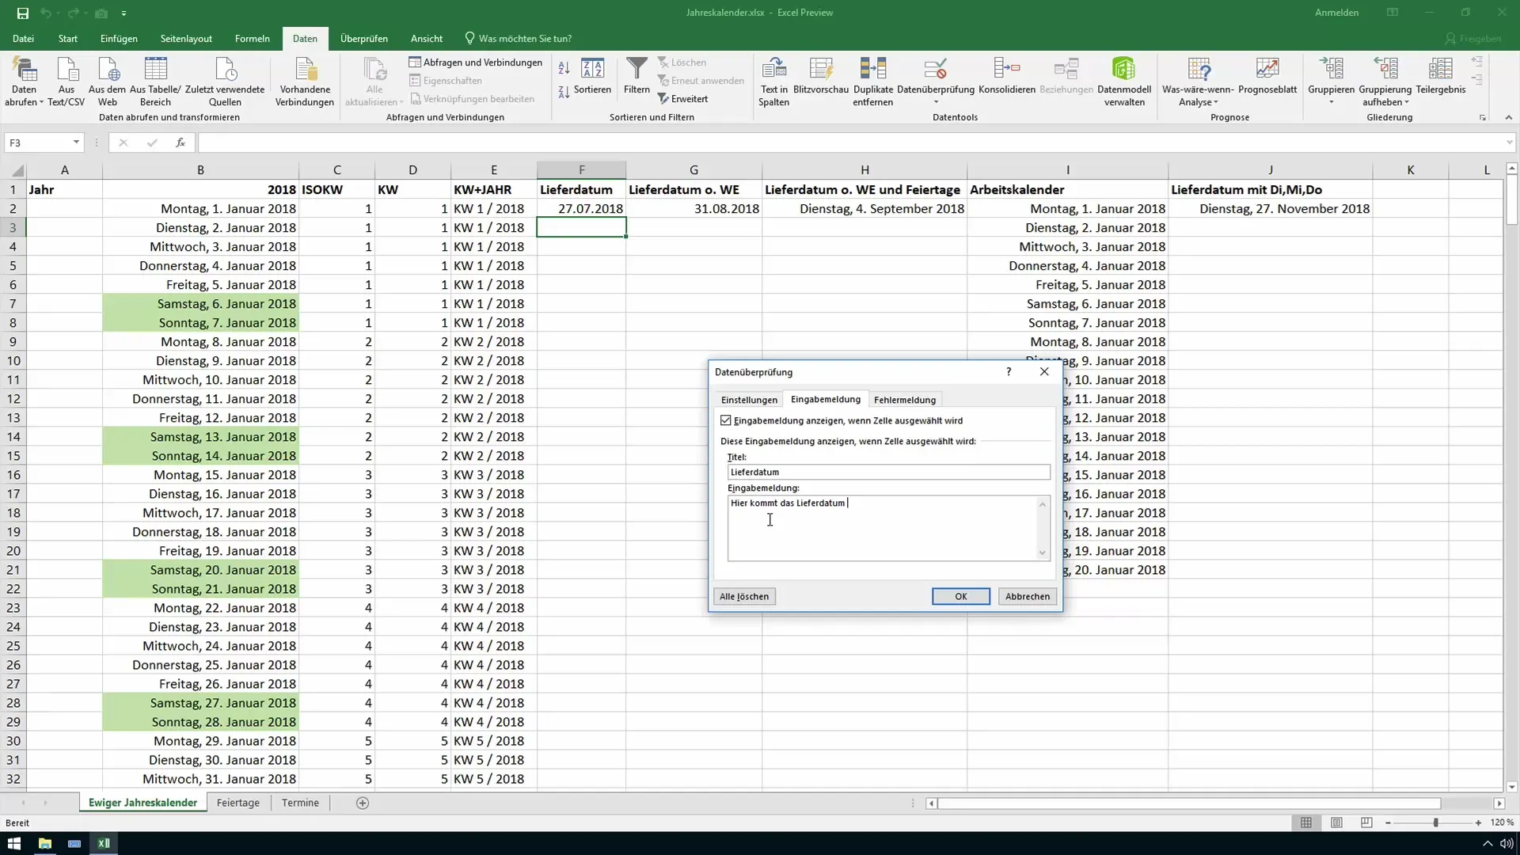This screenshot has height=855, width=1520.
Task: Select column F header
Action: (581, 170)
